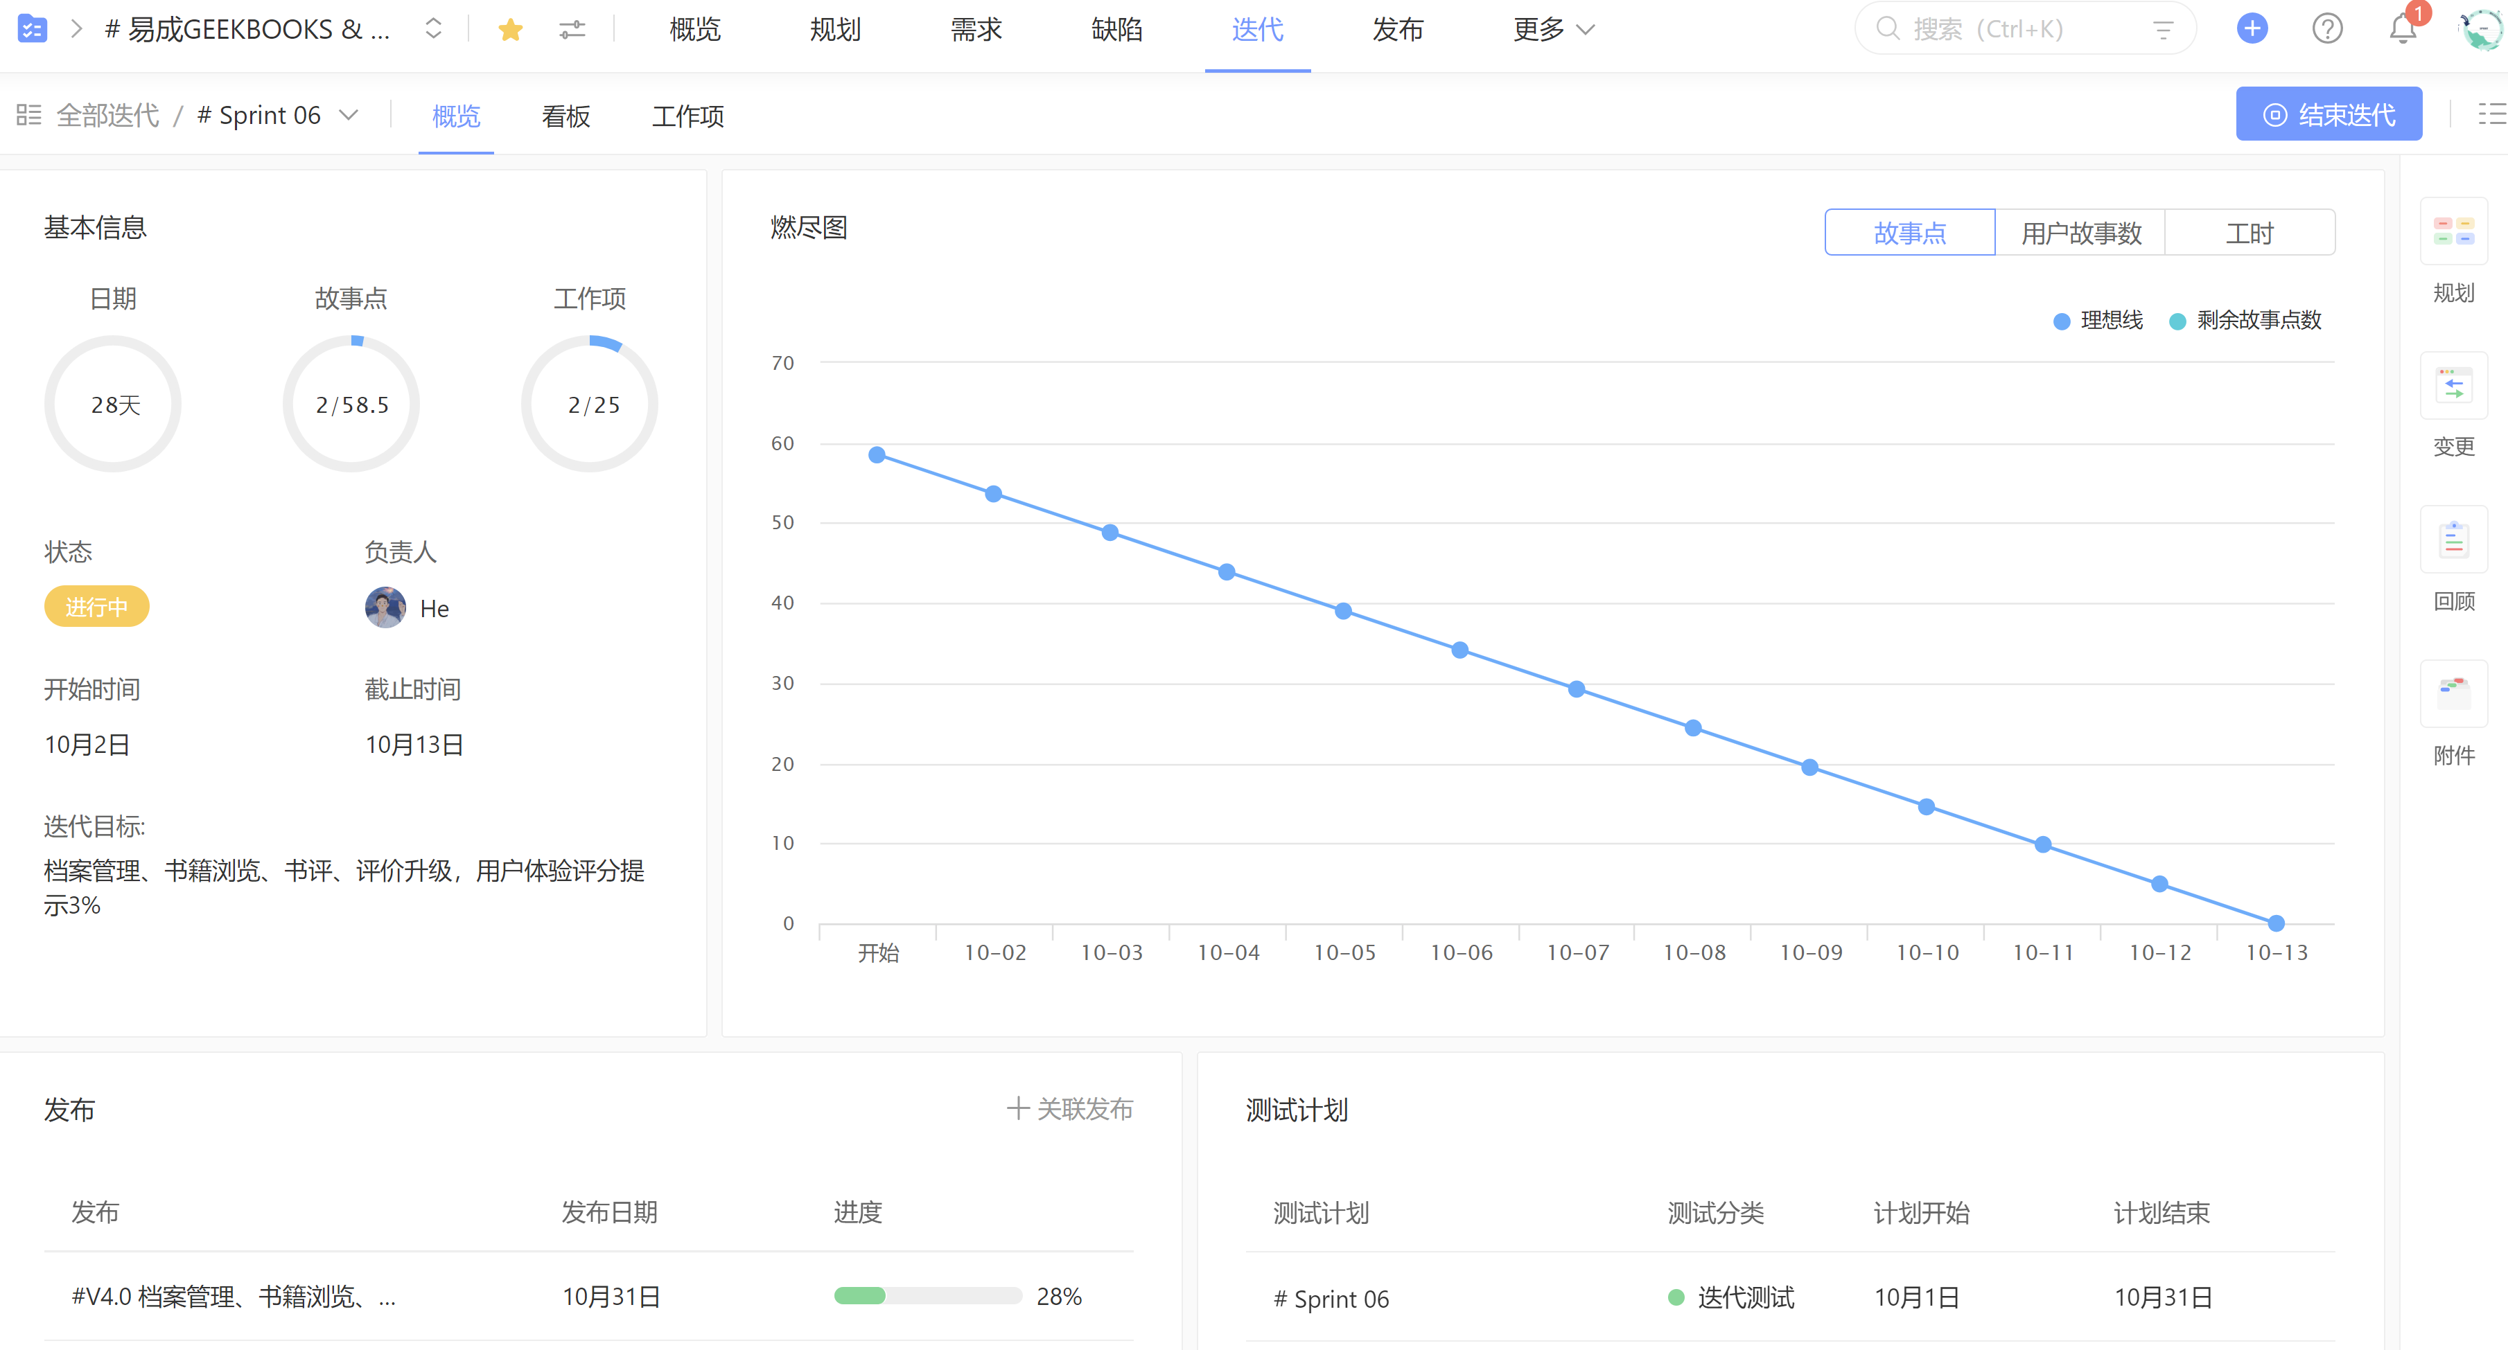This screenshot has height=1350, width=2508.
Task: Switch to the 看板 tab
Action: pyautogui.click(x=565, y=117)
